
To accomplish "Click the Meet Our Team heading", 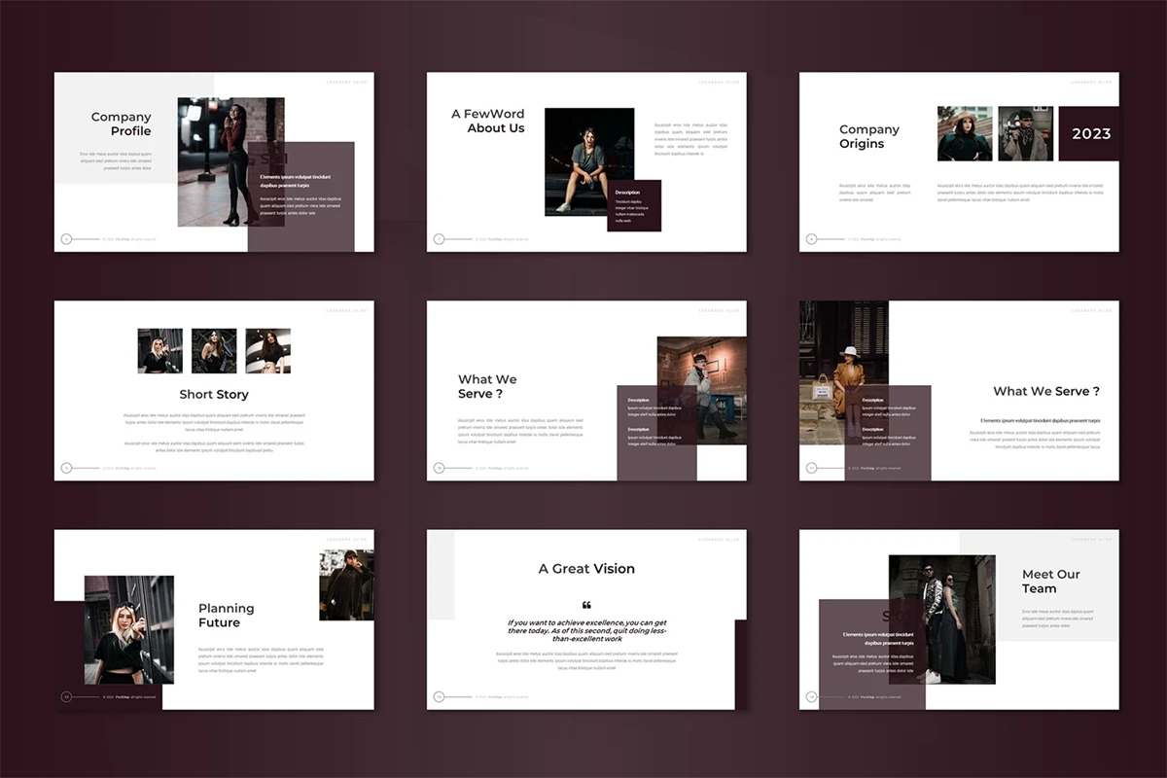I will 1050,582.
